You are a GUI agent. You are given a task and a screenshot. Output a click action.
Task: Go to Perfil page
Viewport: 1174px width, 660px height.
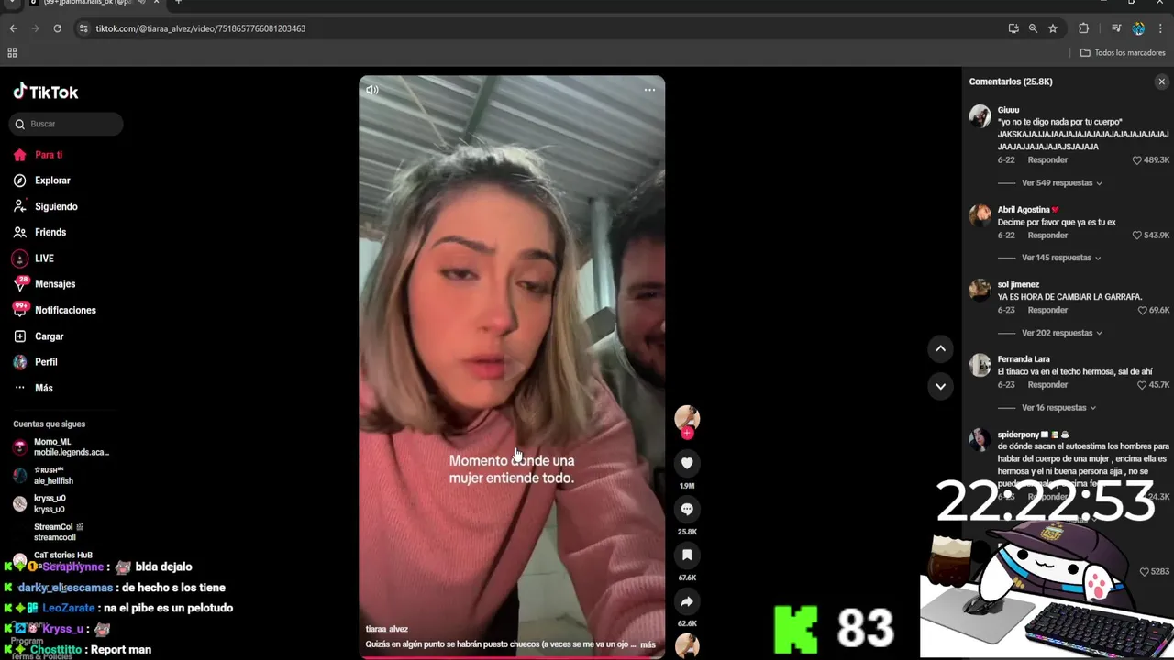pos(37,362)
